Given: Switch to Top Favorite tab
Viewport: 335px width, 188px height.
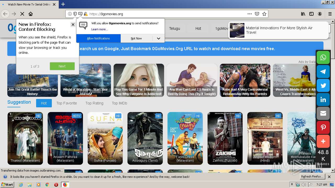Looking at the screenshot, I should point(66,103).
